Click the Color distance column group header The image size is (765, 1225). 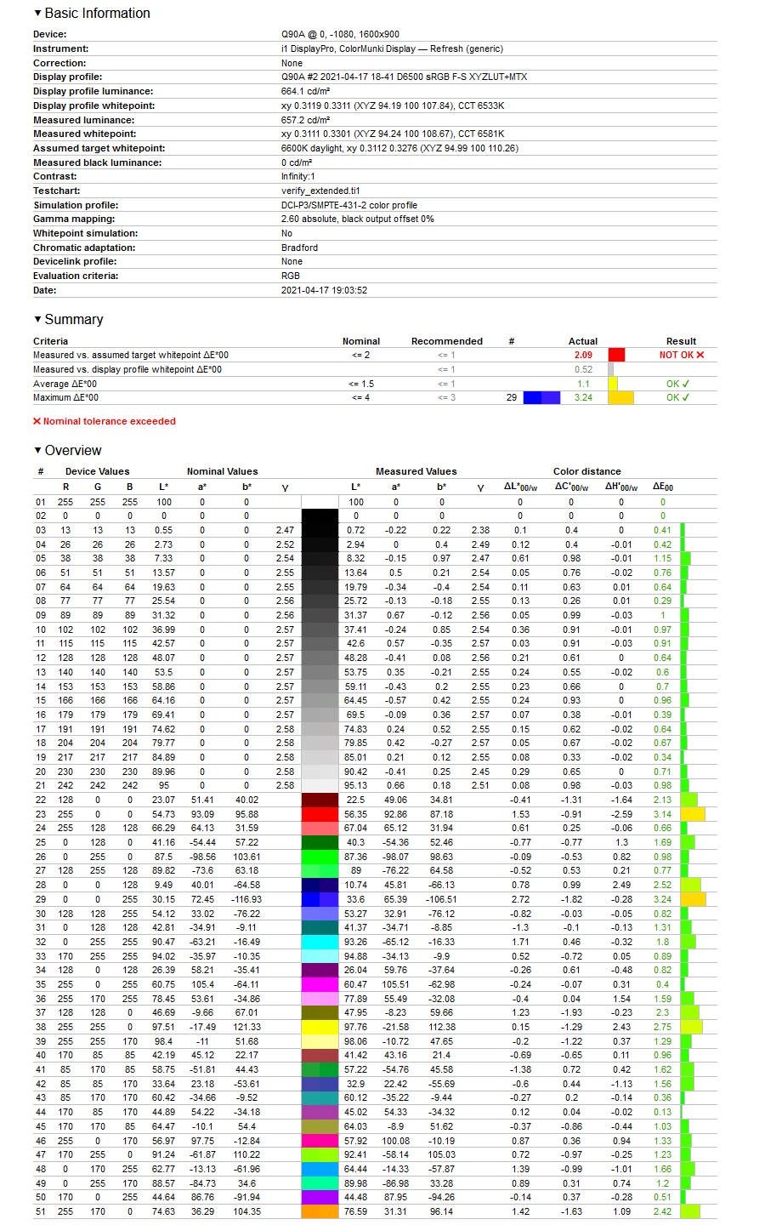(587, 471)
